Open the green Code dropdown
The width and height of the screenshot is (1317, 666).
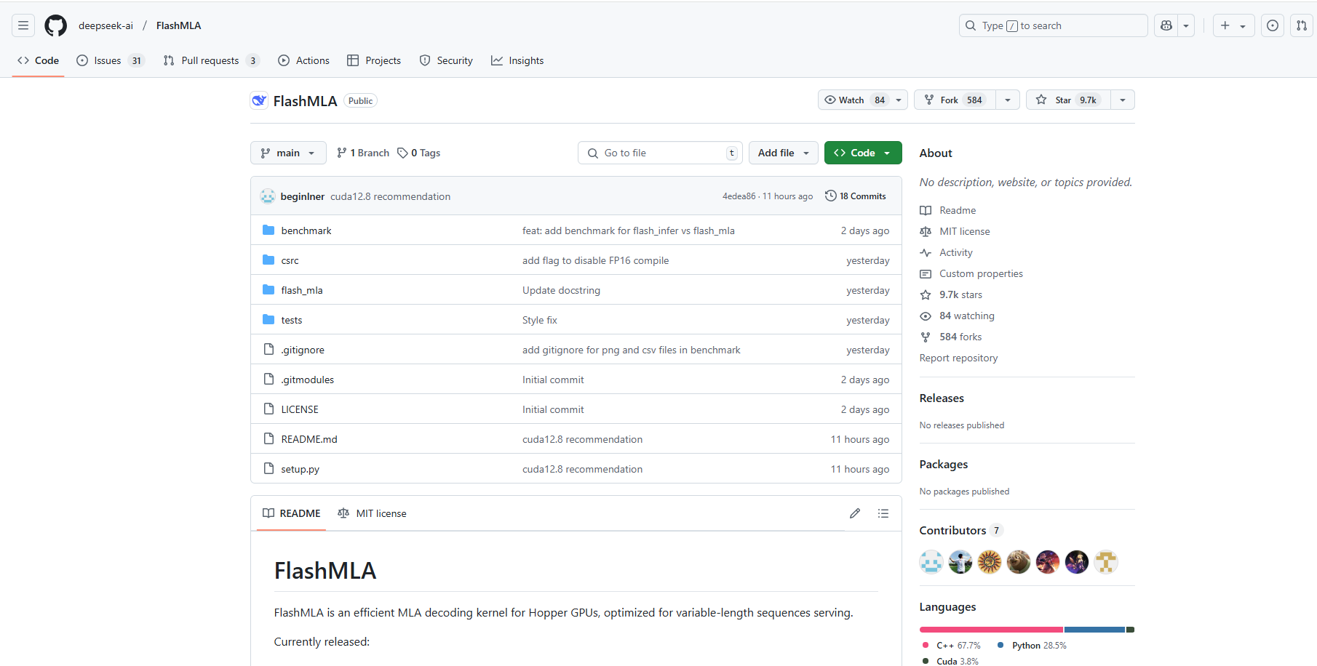pos(863,153)
